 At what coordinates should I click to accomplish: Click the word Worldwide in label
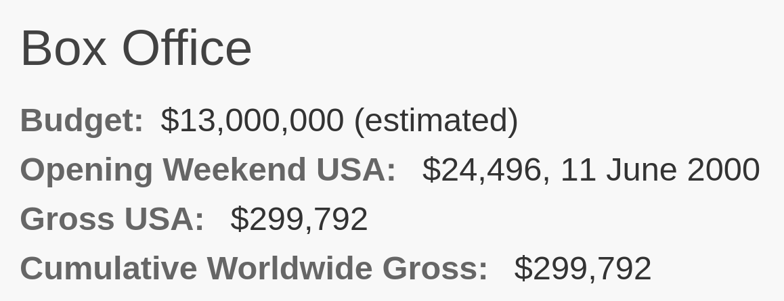click(290, 268)
